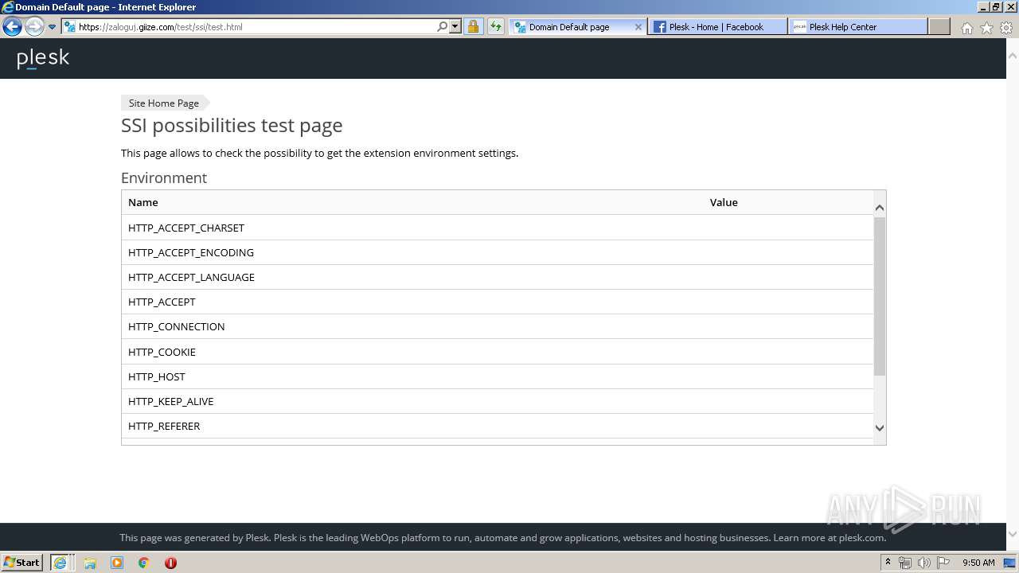Viewport: 1019px width, 573px height.
Task: Select the HTTP_CONNECTION row
Action: pyautogui.click(x=498, y=326)
